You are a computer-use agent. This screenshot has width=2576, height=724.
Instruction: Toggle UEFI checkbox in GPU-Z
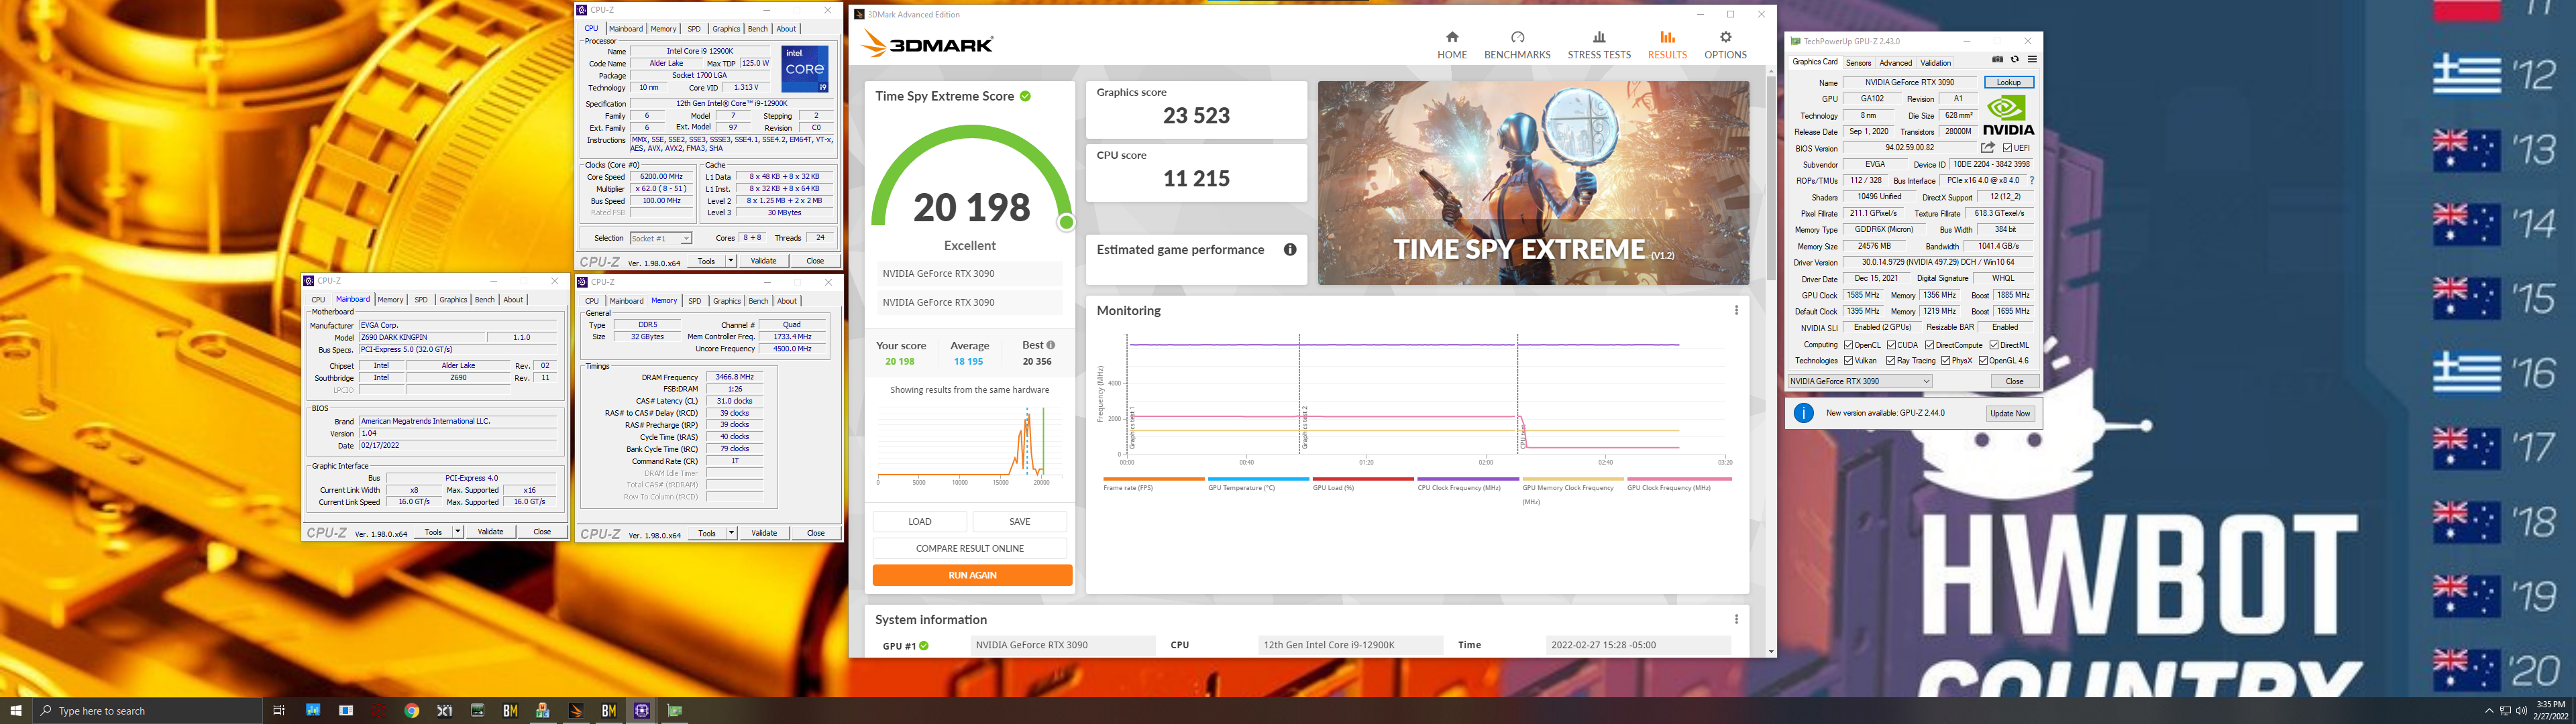[2007, 148]
